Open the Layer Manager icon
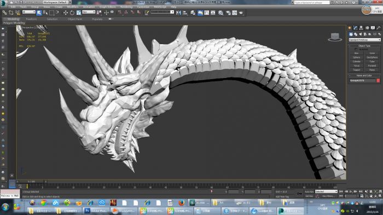This screenshot has width=383, height=215. tap(193, 13)
